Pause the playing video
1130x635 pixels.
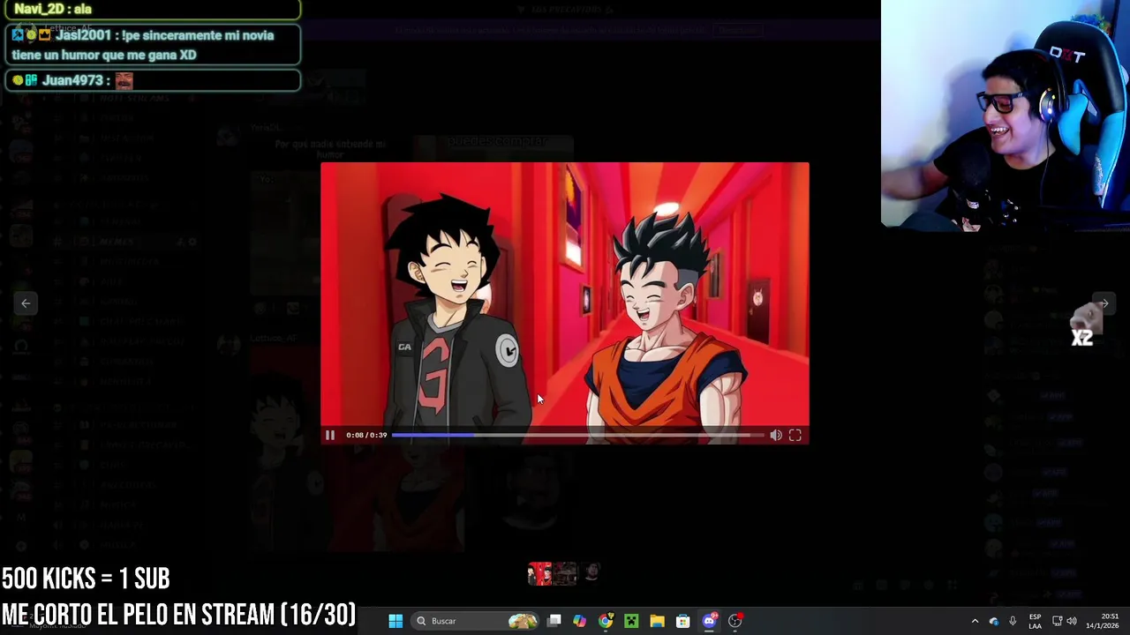tap(329, 435)
